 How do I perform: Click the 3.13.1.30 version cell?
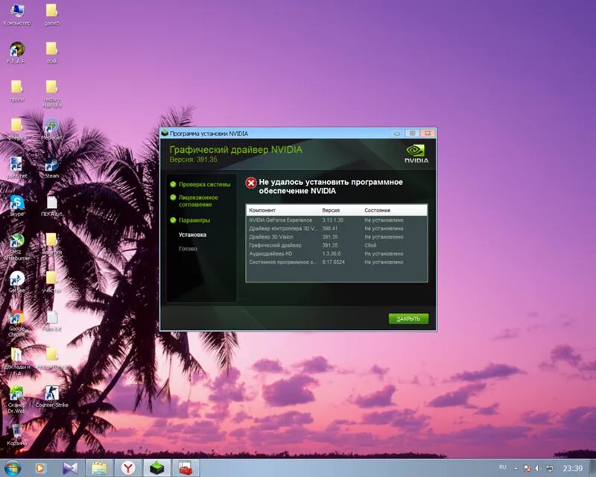tap(332, 221)
